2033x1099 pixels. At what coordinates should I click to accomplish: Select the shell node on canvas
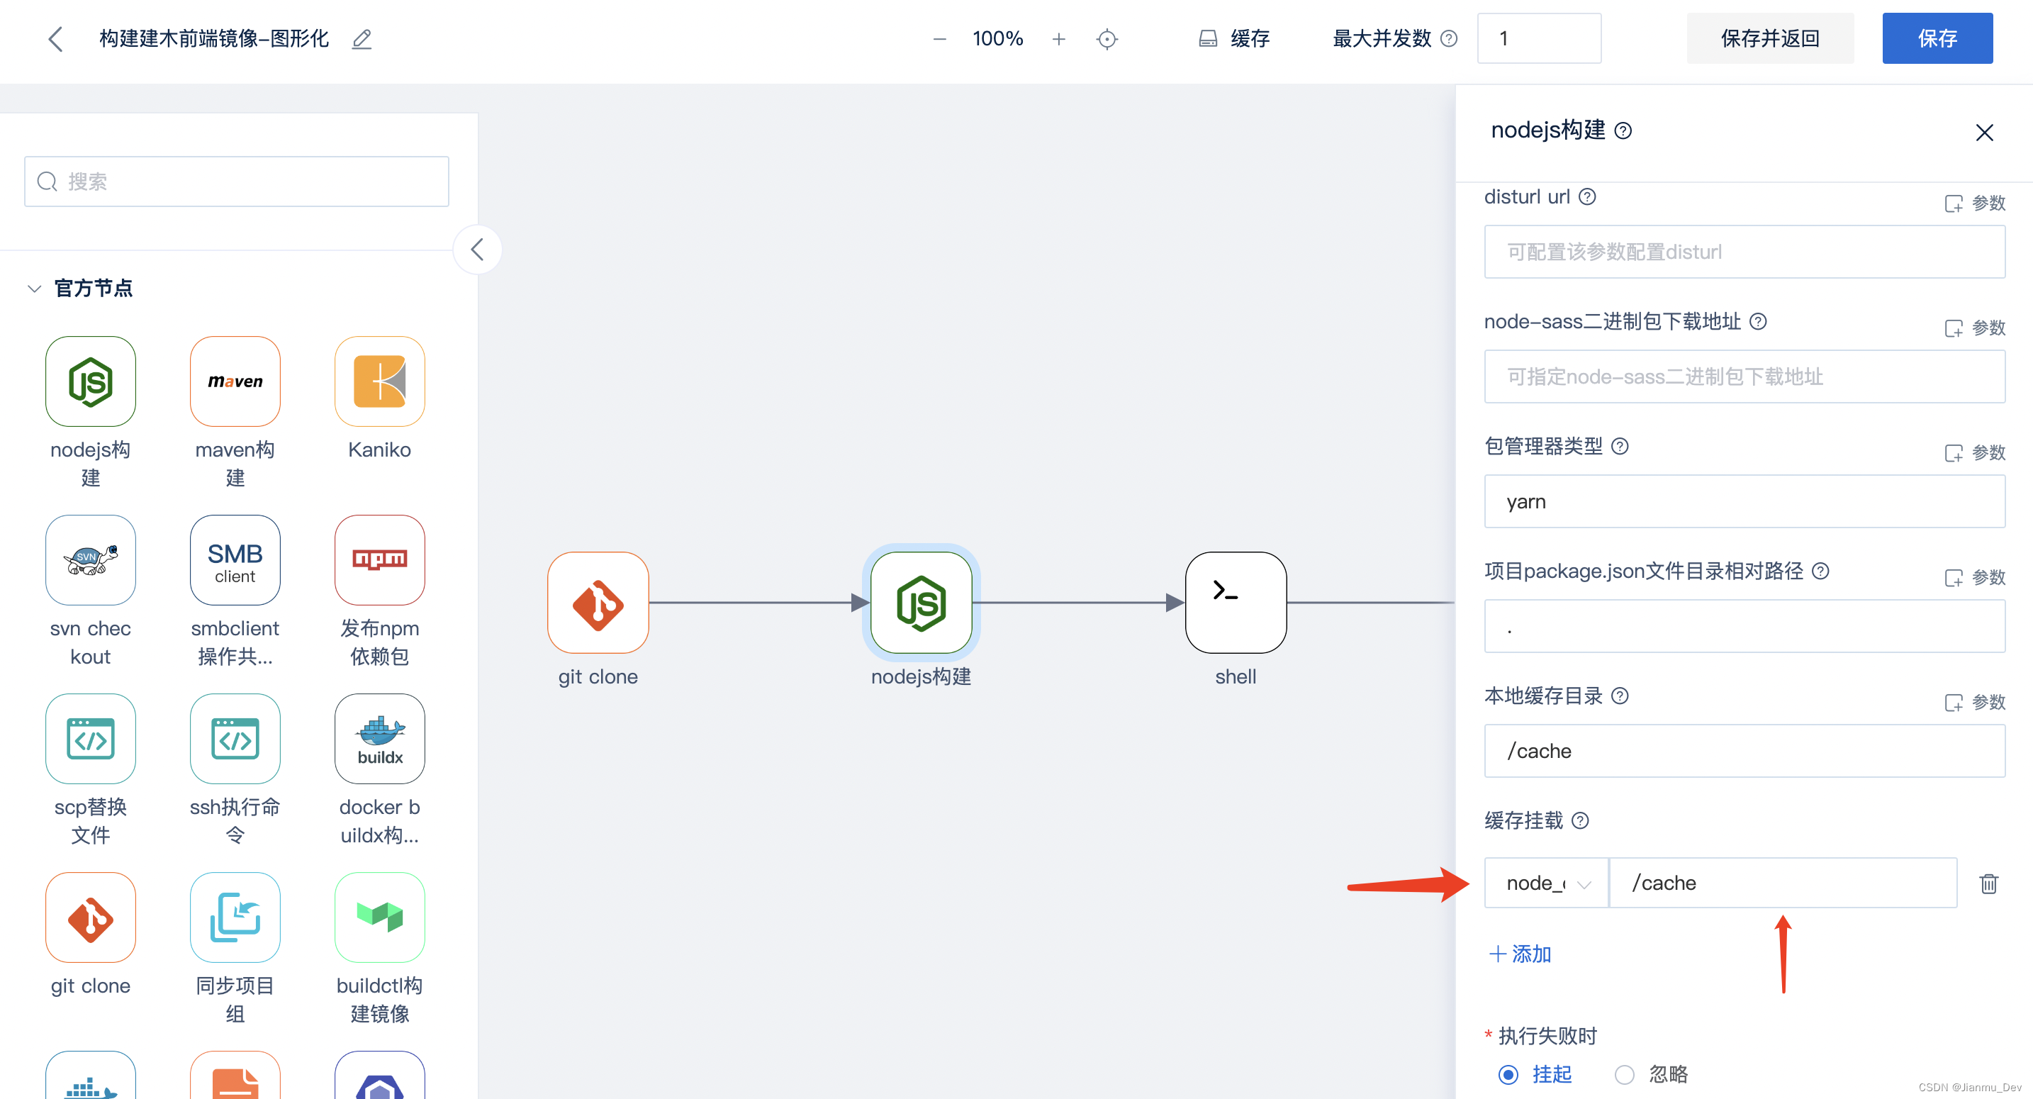pos(1236,603)
